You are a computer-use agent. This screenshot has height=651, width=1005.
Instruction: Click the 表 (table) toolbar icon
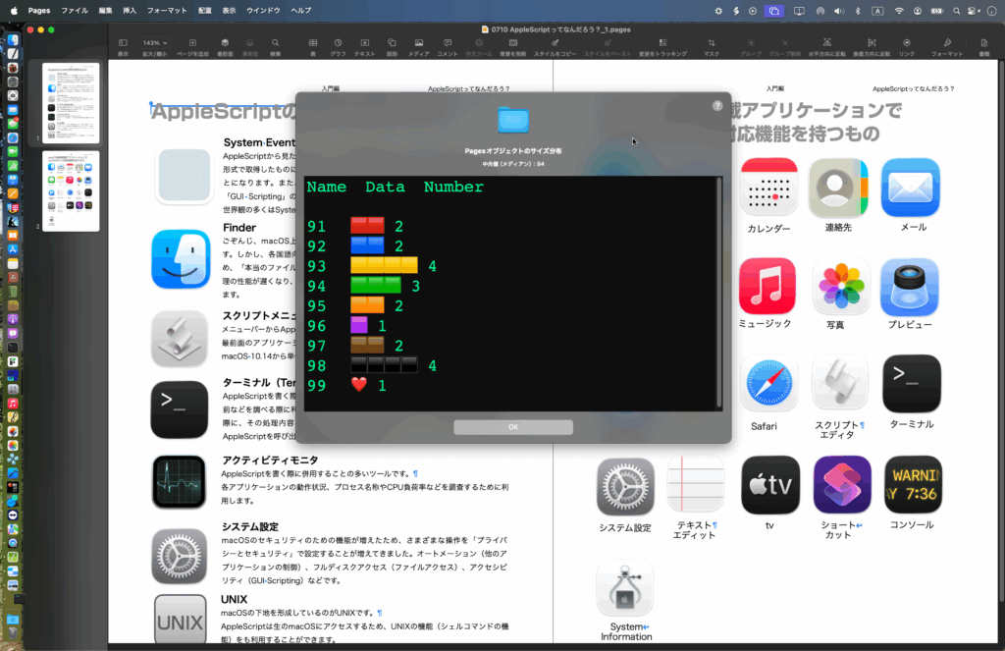tap(312, 45)
